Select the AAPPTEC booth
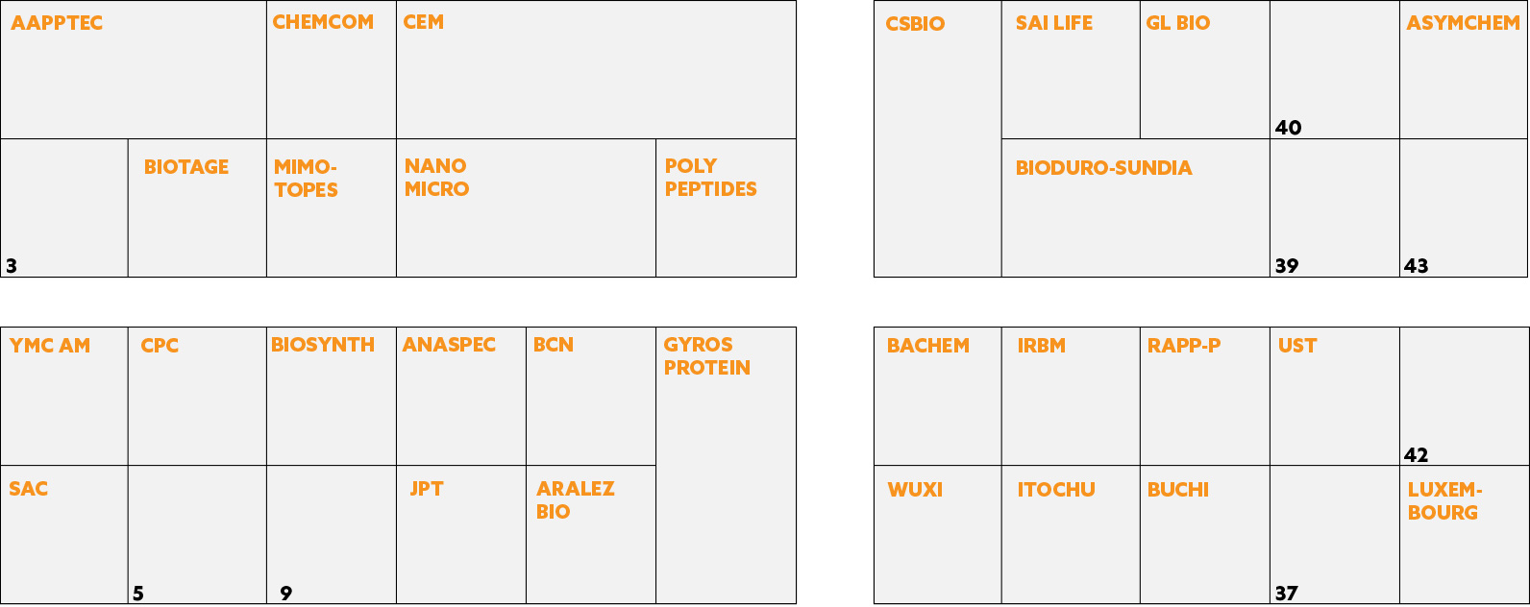 pyautogui.click(x=134, y=70)
